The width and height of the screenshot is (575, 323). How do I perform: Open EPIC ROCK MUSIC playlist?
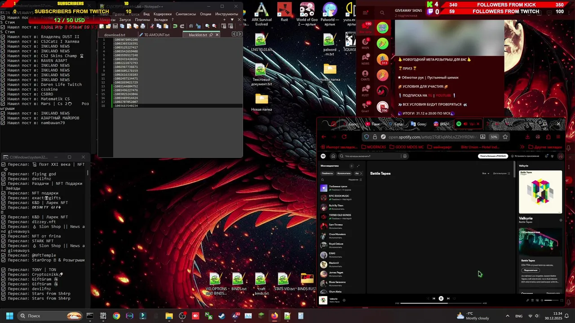(x=342, y=197)
